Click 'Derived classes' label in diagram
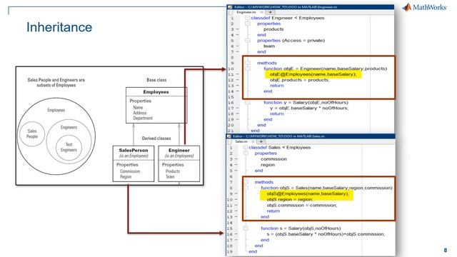Image resolution: width=457 pixels, height=257 pixels. [x=156, y=138]
